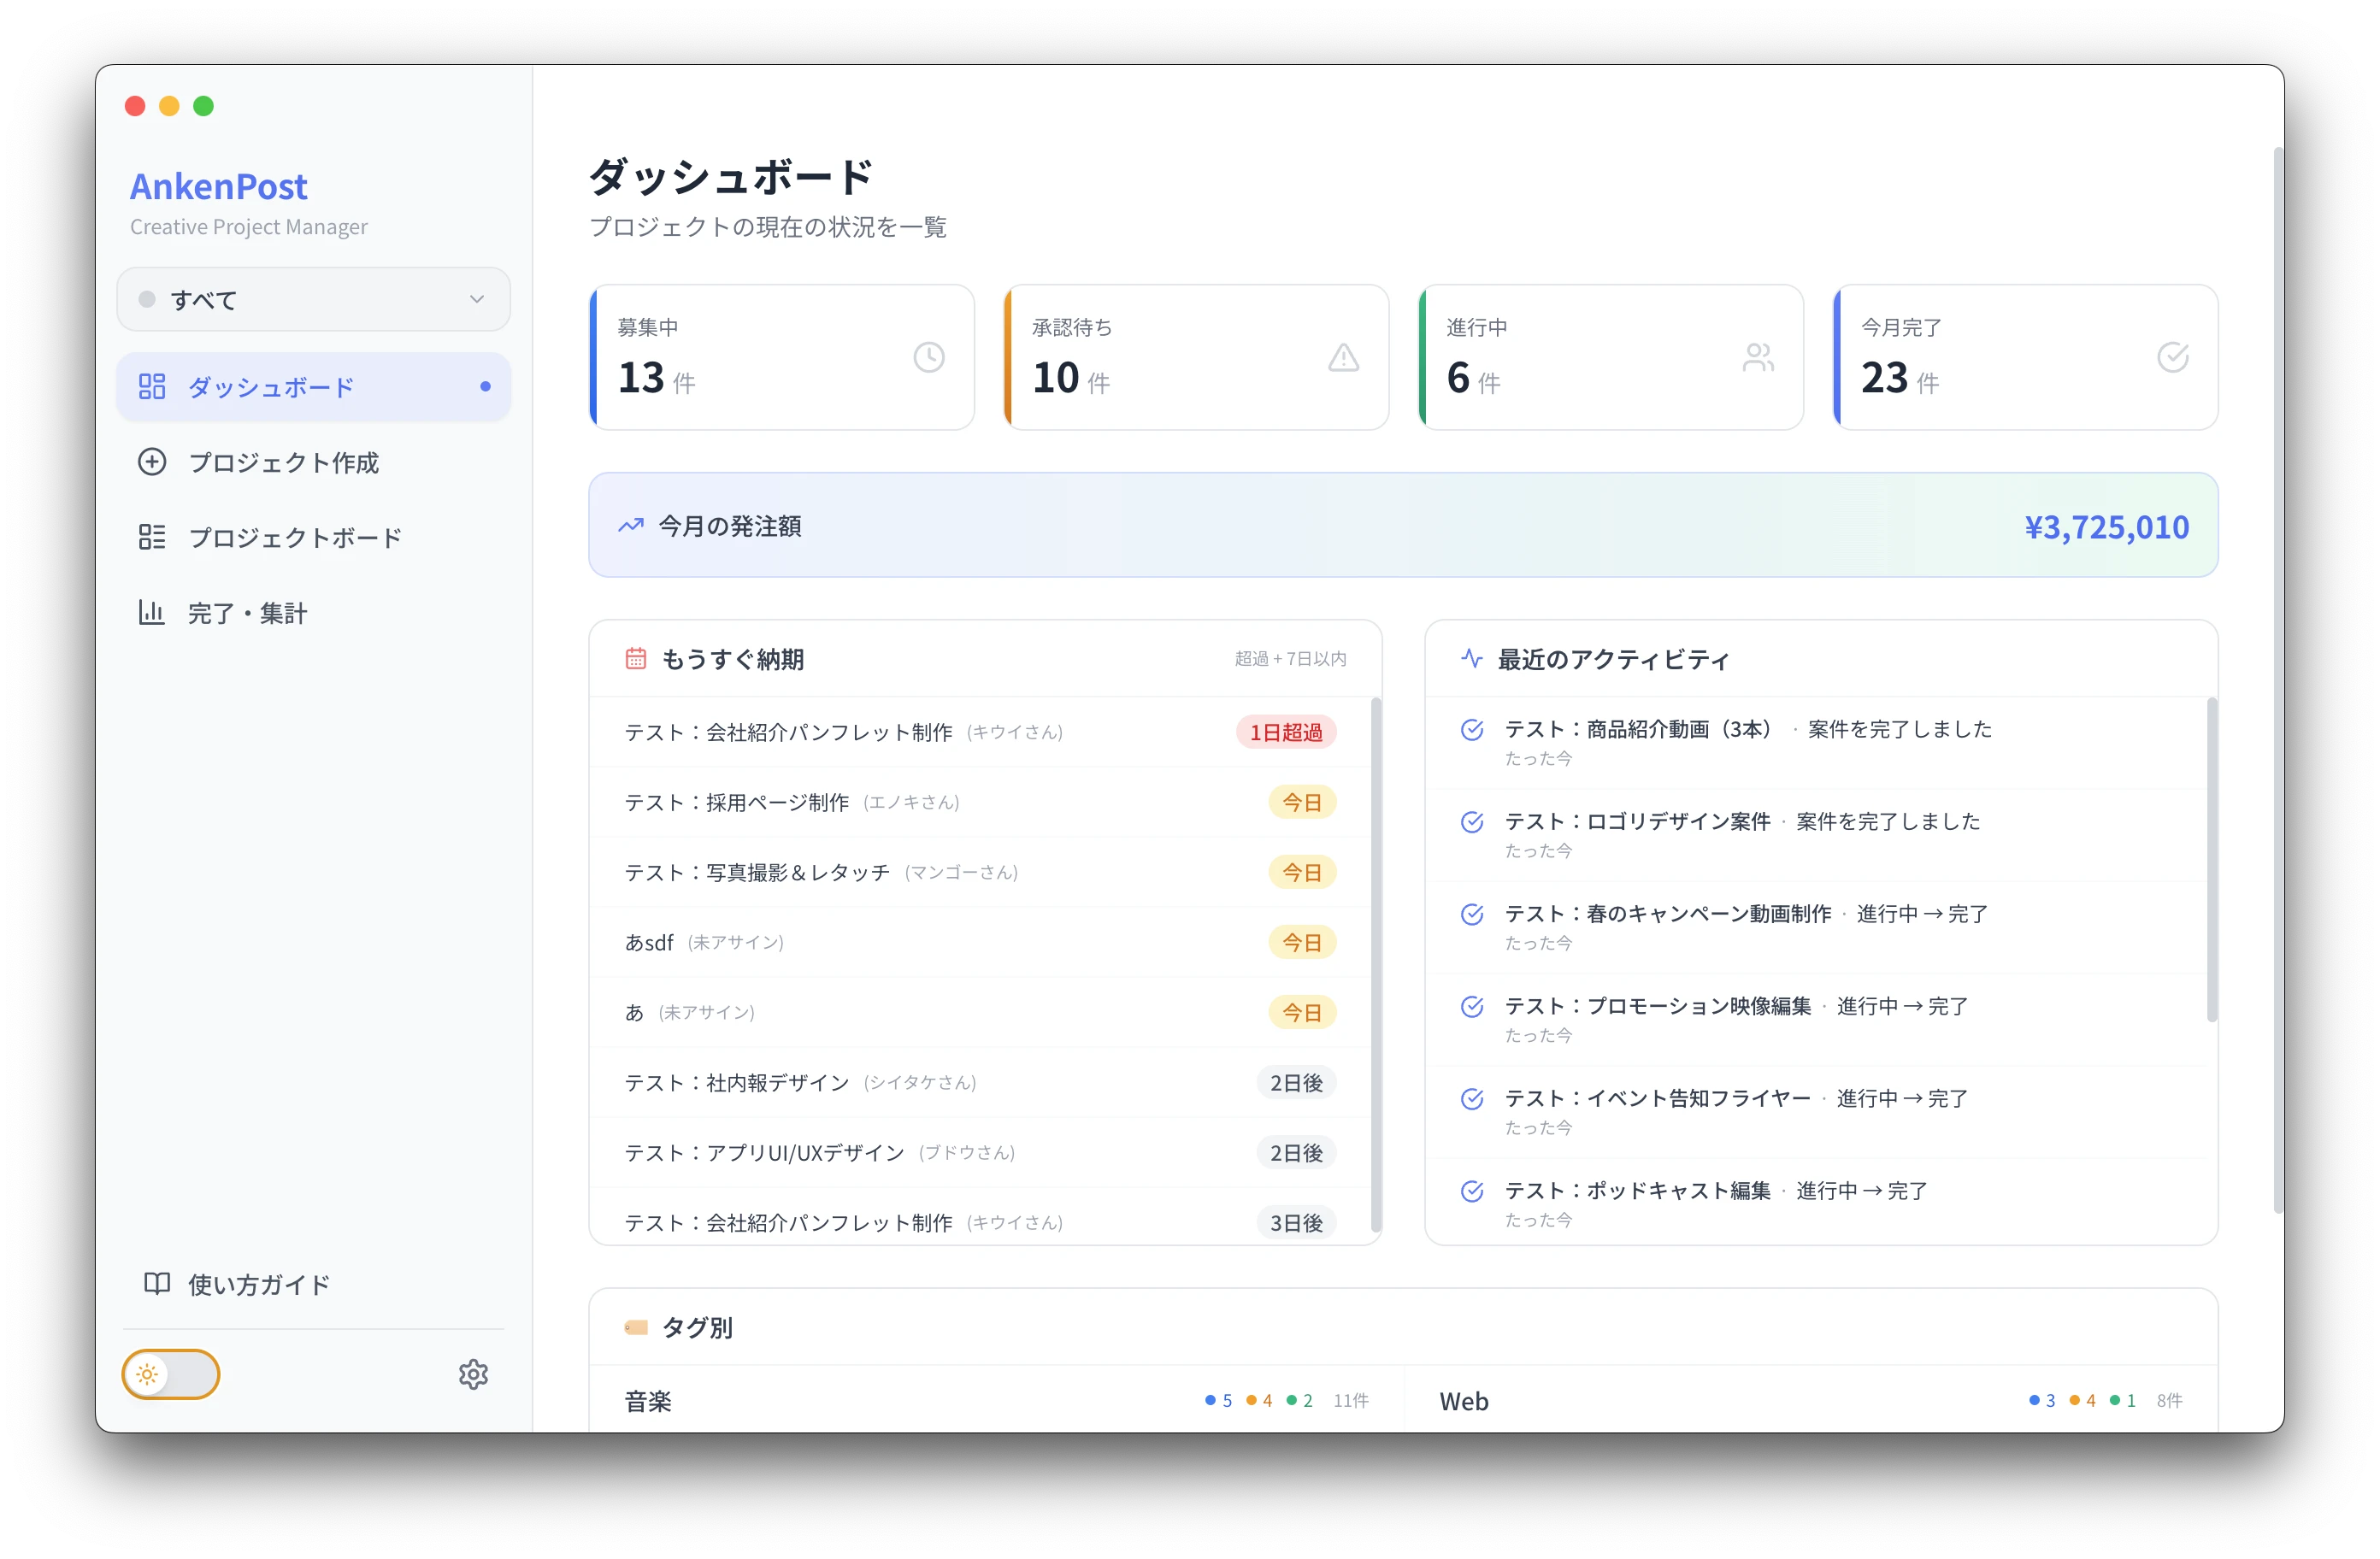Open テスト：採用ページ制作 deadline row
The image size is (2380, 1559).
(980, 802)
